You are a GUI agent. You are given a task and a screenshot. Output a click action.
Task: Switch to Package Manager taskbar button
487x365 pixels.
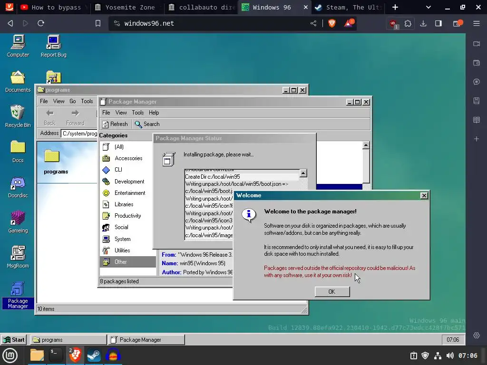pyautogui.click(x=146, y=340)
